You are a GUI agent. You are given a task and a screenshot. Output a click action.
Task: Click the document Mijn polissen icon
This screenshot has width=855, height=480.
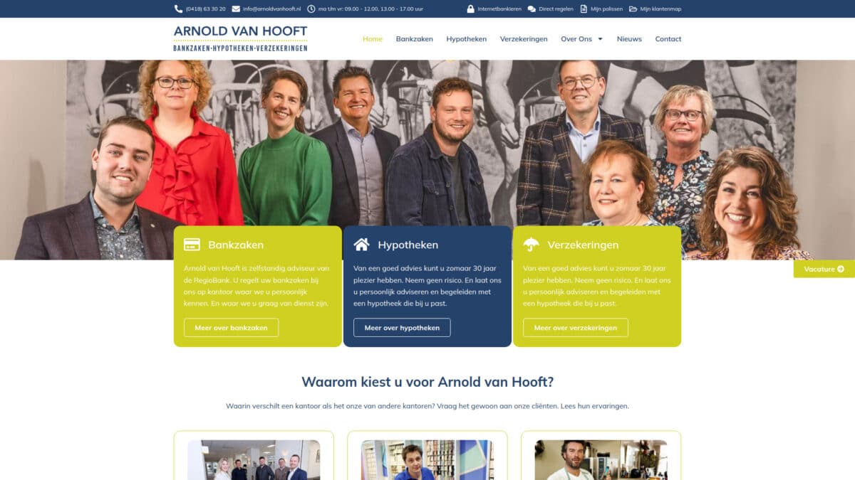pos(584,9)
